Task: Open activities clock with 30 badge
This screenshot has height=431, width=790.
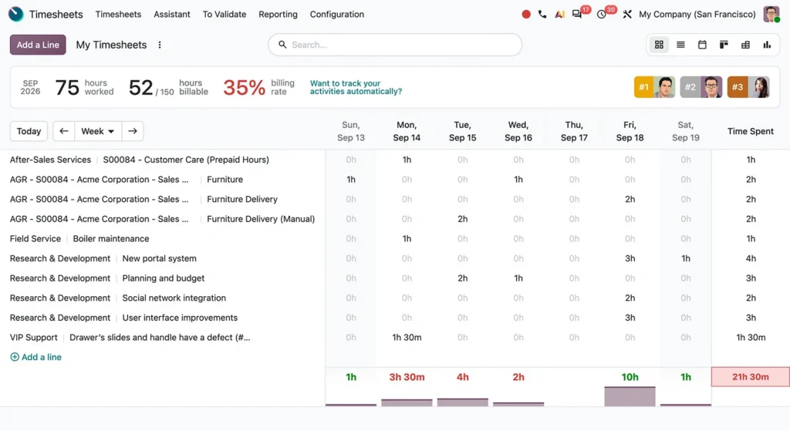Action: 602,14
